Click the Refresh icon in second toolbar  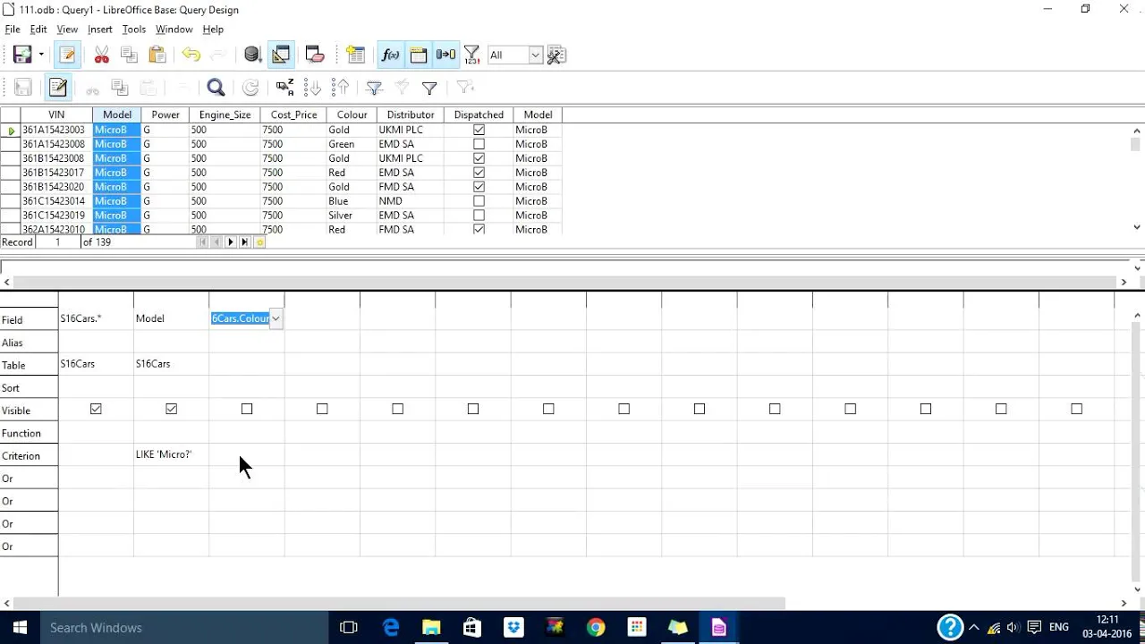click(x=251, y=87)
